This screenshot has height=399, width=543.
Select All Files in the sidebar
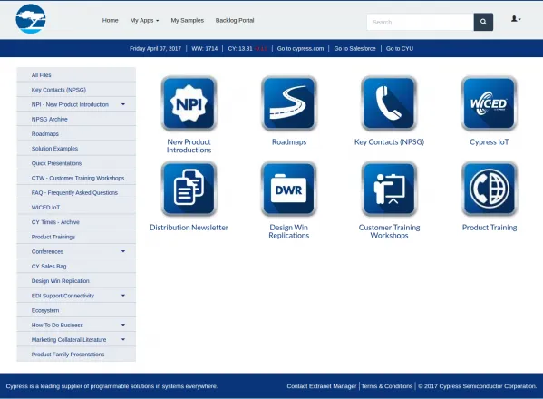pos(76,74)
